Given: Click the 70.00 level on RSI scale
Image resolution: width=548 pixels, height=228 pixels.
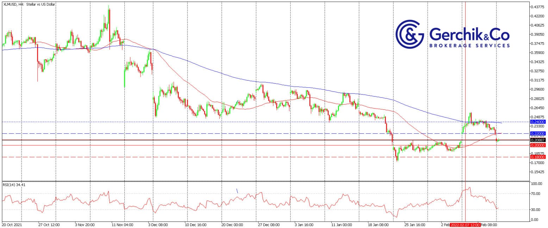Looking at the screenshot, I should pos(537,194).
